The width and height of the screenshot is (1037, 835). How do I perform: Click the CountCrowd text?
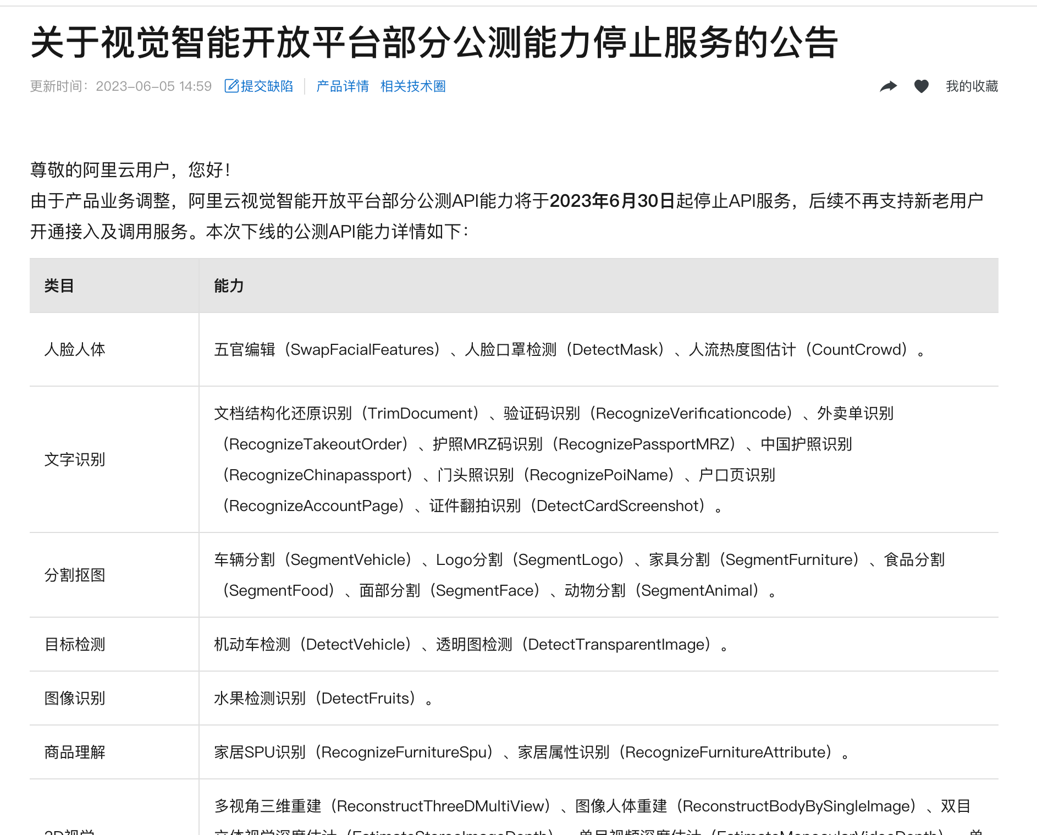point(856,349)
